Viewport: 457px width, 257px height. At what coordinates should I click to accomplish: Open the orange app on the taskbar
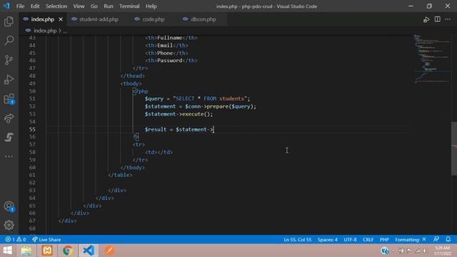[109, 251]
